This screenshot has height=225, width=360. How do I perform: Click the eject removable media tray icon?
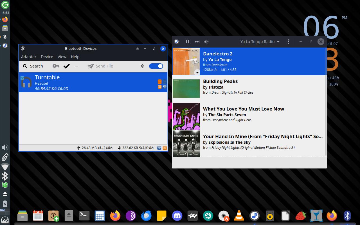tap(5, 194)
